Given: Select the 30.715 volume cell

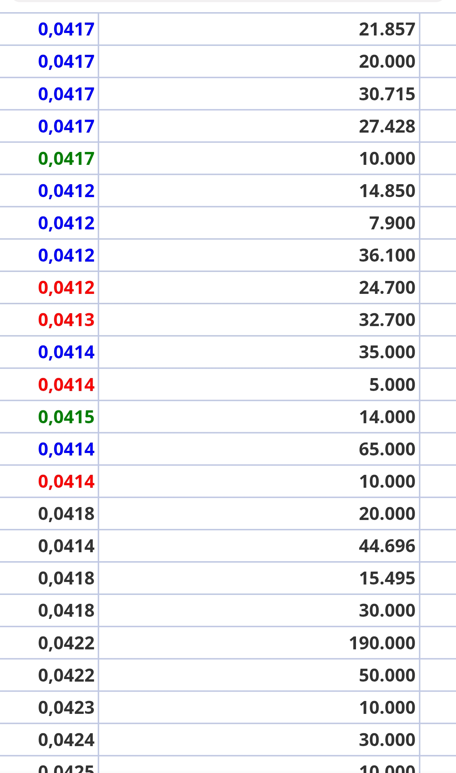Looking at the screenshot, I should [259, 94].
